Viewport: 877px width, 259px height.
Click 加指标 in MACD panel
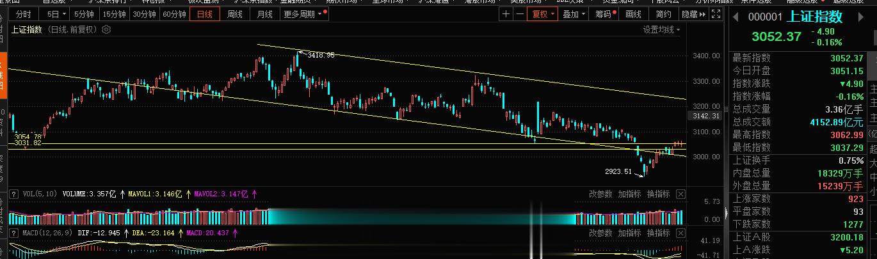pyautogui.click(x=630, y=233)
